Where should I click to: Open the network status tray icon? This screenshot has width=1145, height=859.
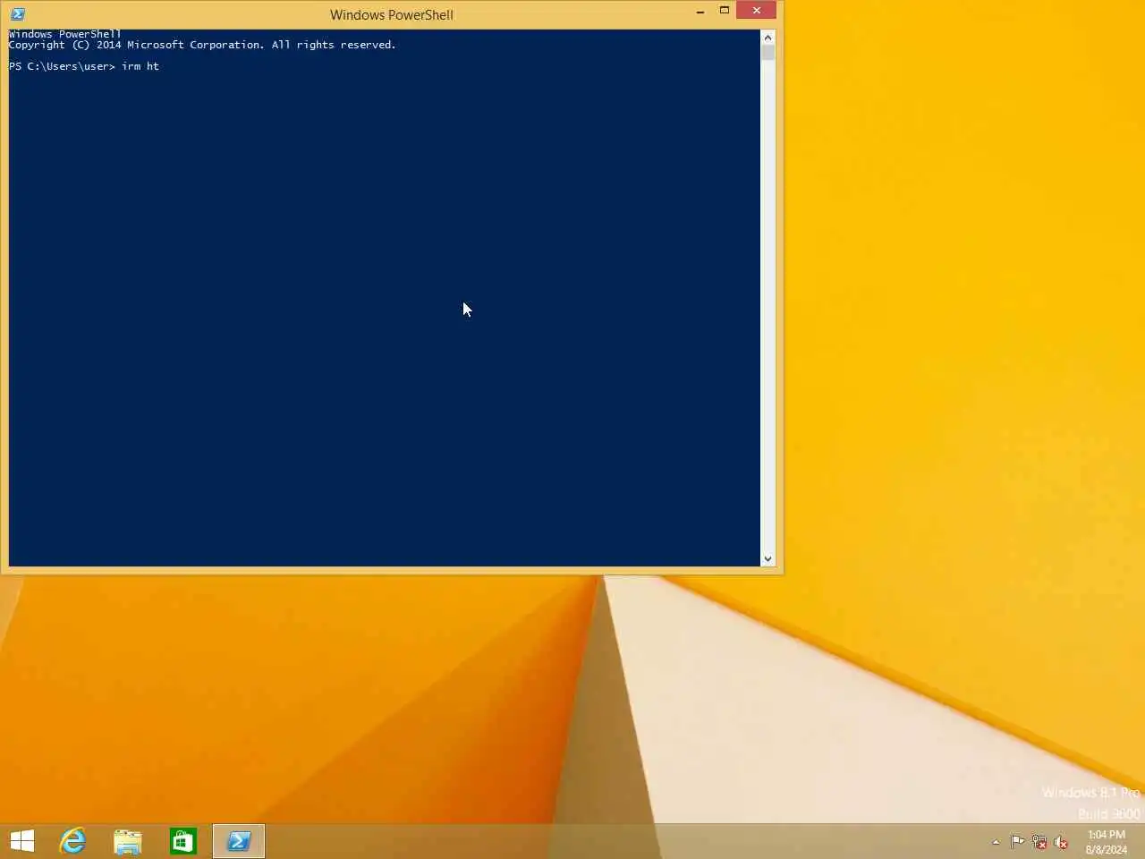tap(1039, 842)
